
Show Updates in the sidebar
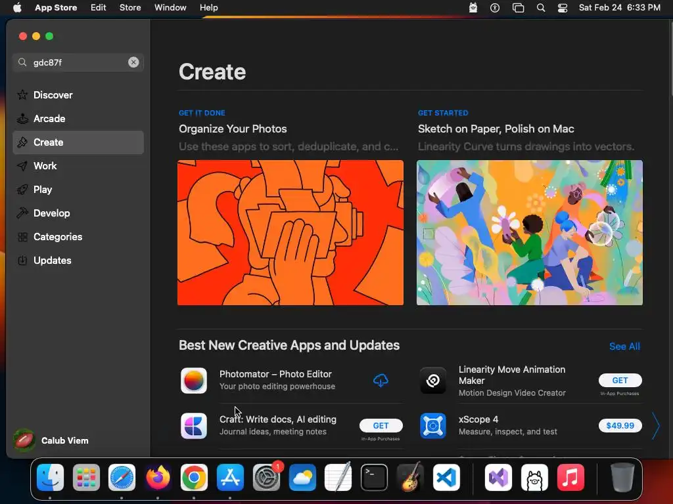point(78,260)
